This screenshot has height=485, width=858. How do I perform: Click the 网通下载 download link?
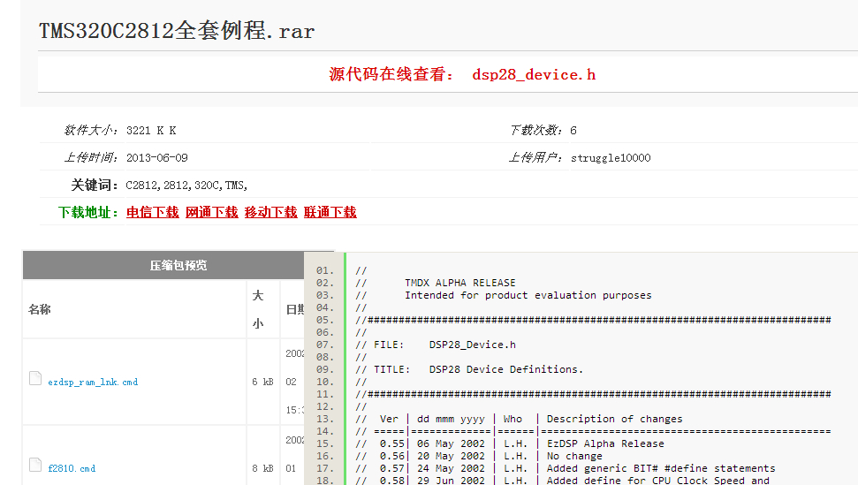point(212,212)
